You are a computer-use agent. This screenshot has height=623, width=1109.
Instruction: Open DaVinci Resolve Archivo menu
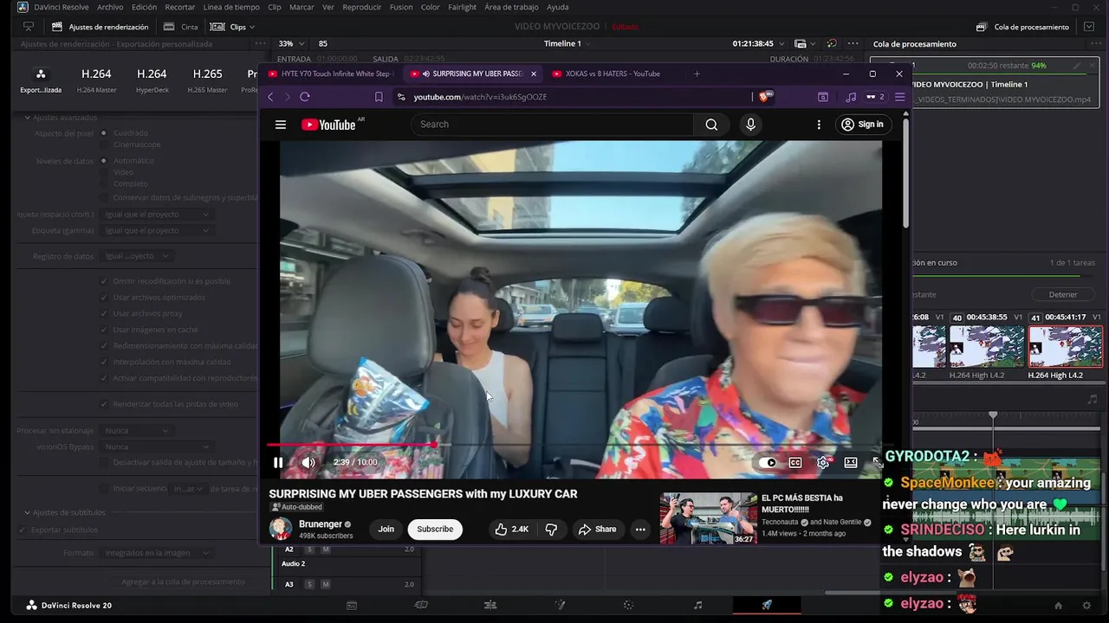coord(110,7)
